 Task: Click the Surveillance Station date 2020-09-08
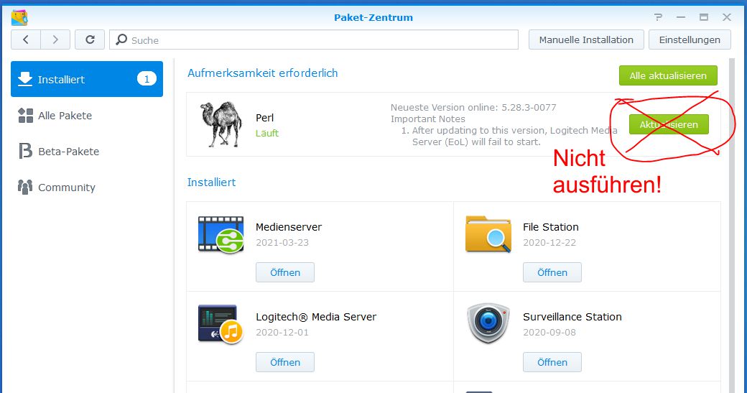pyautogui.click(x=549, y=332)
